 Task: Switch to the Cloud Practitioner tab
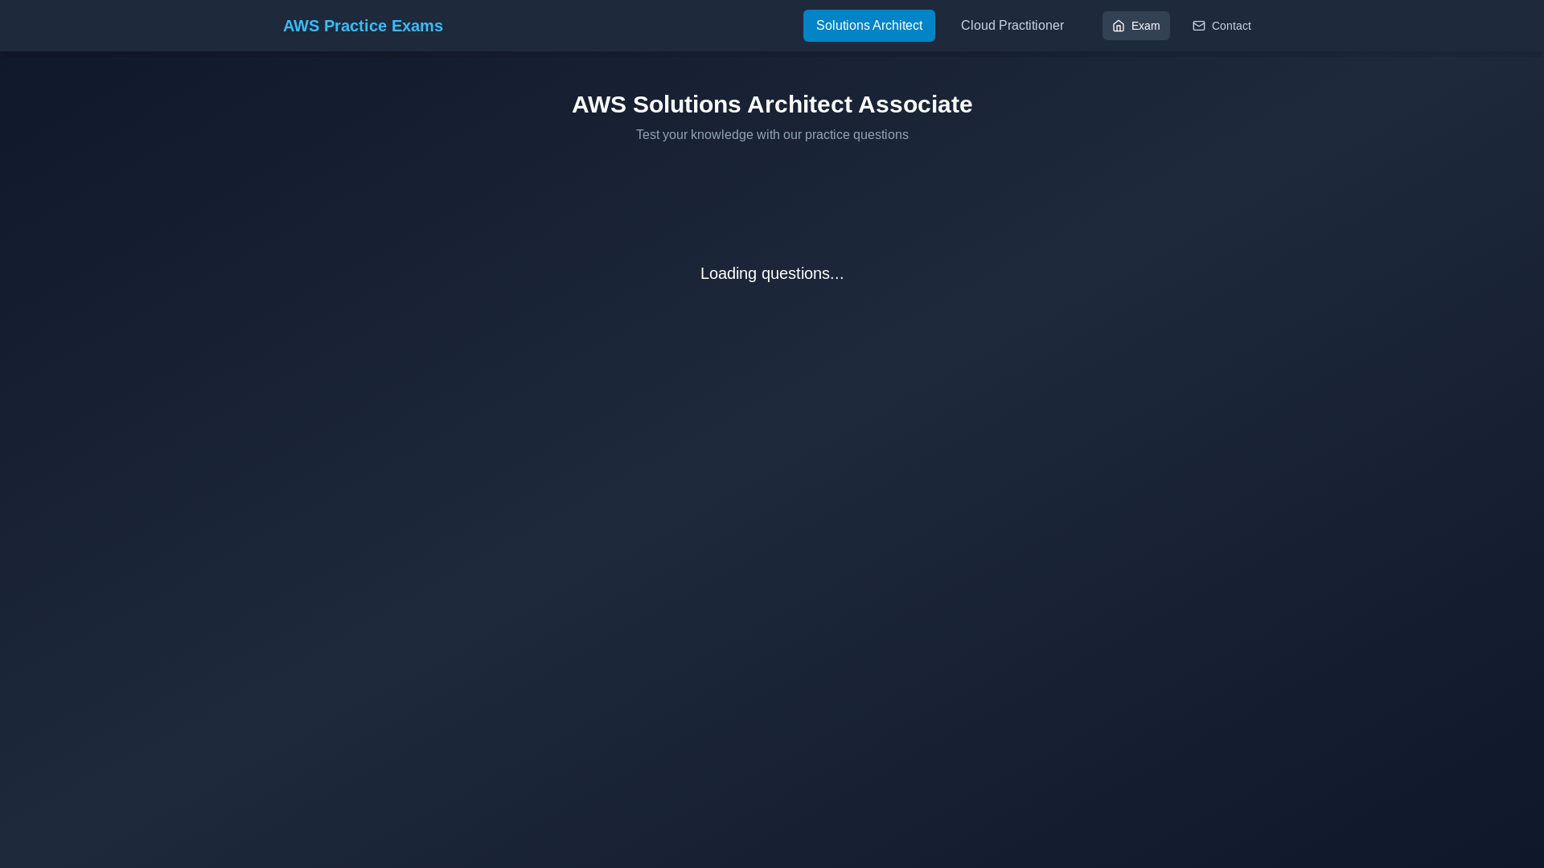[x=1012, y=26]
